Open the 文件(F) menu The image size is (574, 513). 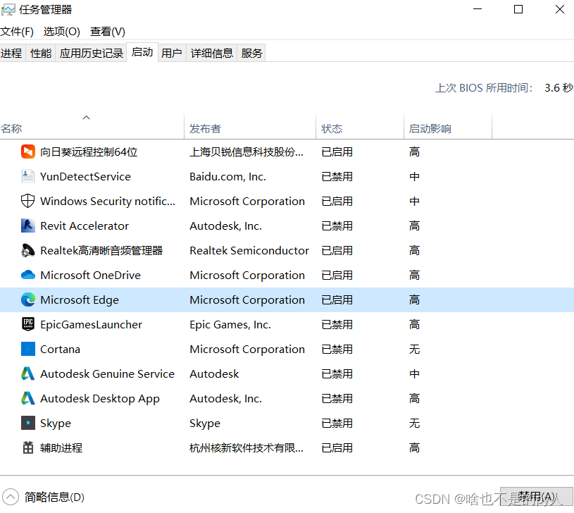(x=17, y=32)
